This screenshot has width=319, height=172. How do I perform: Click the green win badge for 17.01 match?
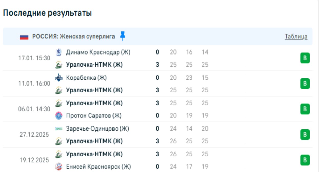pyautogui.click(x=305, y=58)
